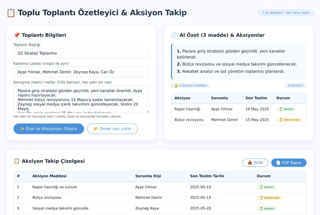The width and height of the screenshot is (320, 215).
Task: Click the Son Teslim column header
Action: [256, 98]
